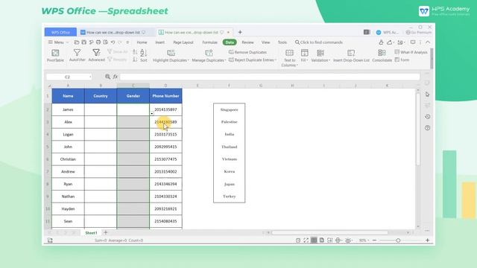477x268 pixels.
Task: Open the Tools tab
Action: (282, 42)
